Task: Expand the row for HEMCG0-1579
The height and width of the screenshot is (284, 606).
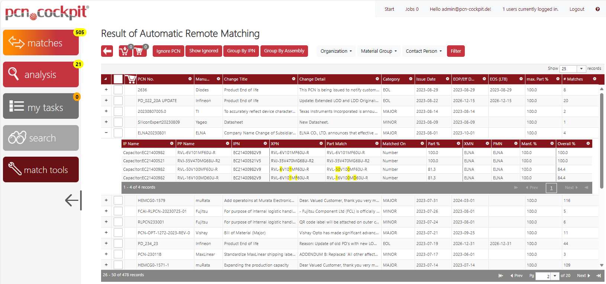Action: pos(106,200)
